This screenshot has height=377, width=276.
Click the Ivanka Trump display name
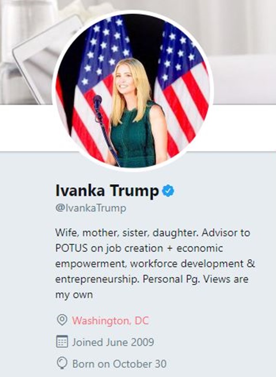point(107,191)
